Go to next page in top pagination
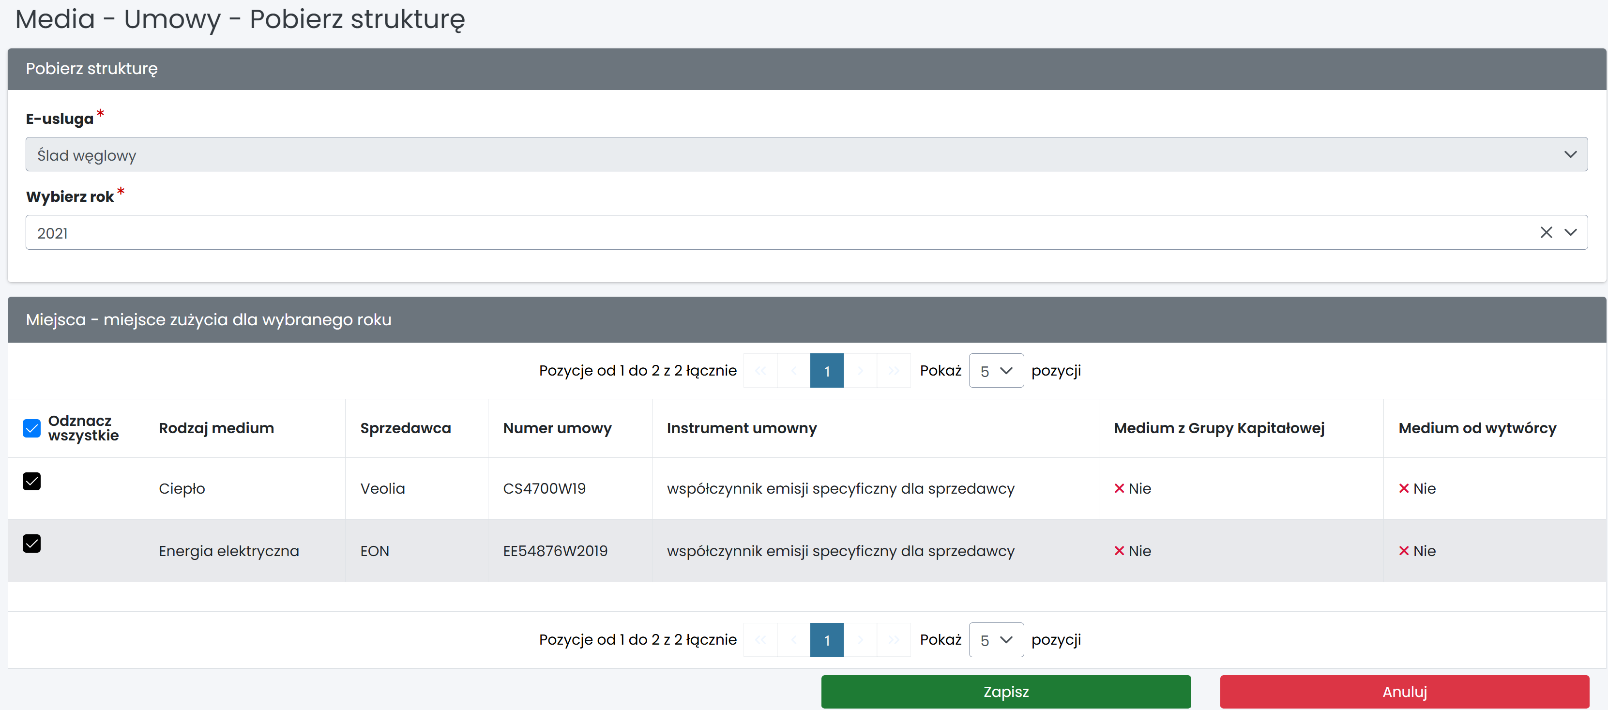 tap(860, 371)
